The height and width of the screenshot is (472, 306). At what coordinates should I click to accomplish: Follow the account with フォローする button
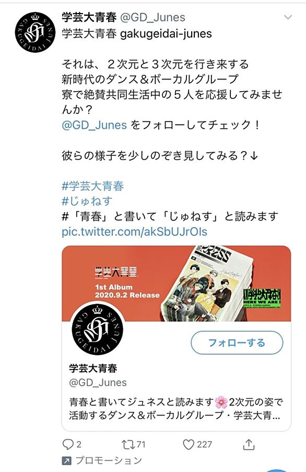[237, 343]
